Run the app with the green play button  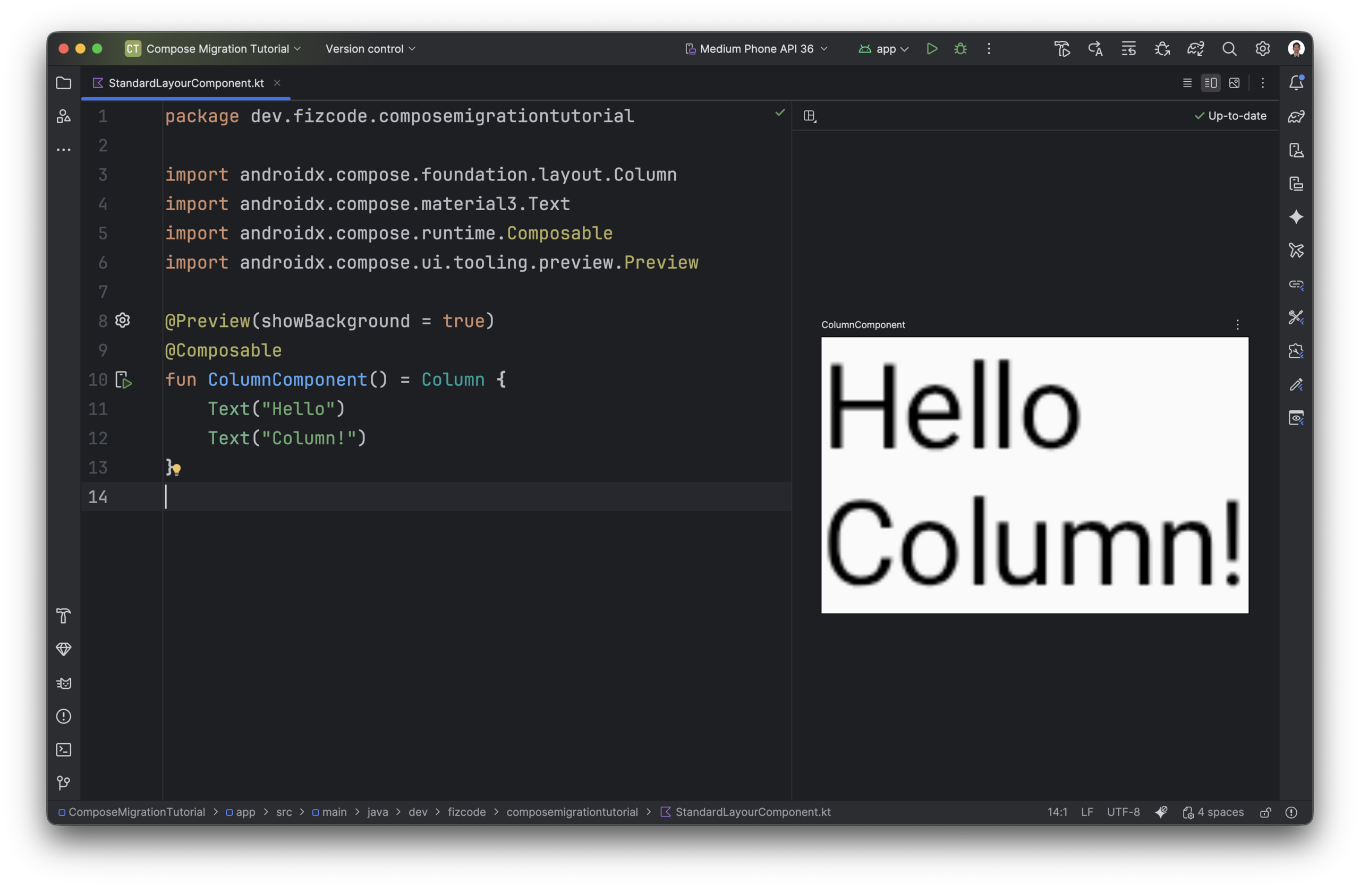click(932, 48)
